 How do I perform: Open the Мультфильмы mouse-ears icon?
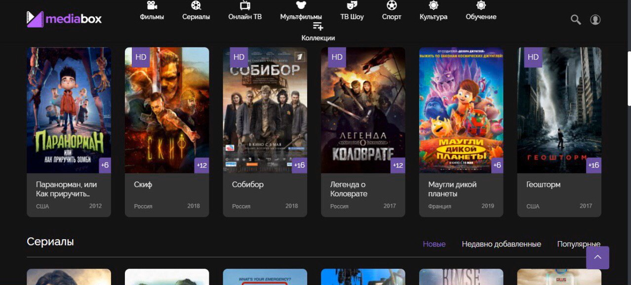[301, 5]
